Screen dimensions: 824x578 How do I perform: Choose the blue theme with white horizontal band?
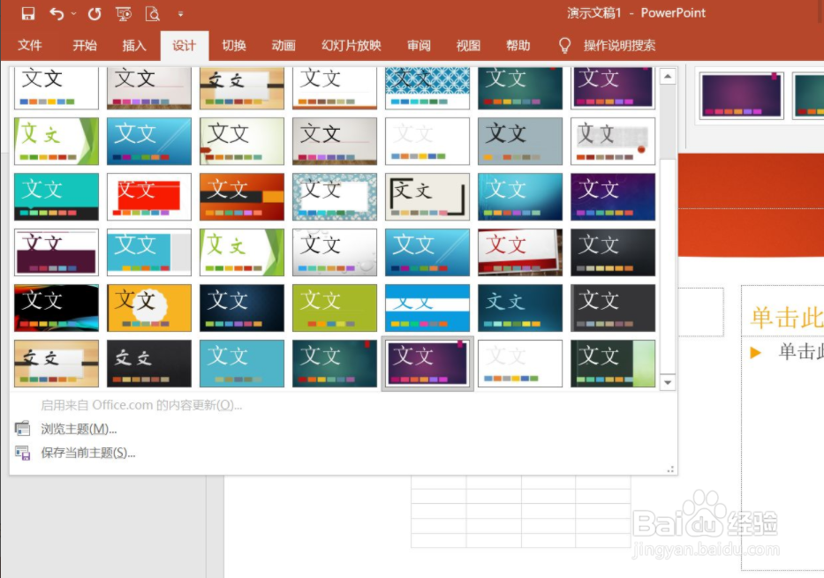(427, 308)
